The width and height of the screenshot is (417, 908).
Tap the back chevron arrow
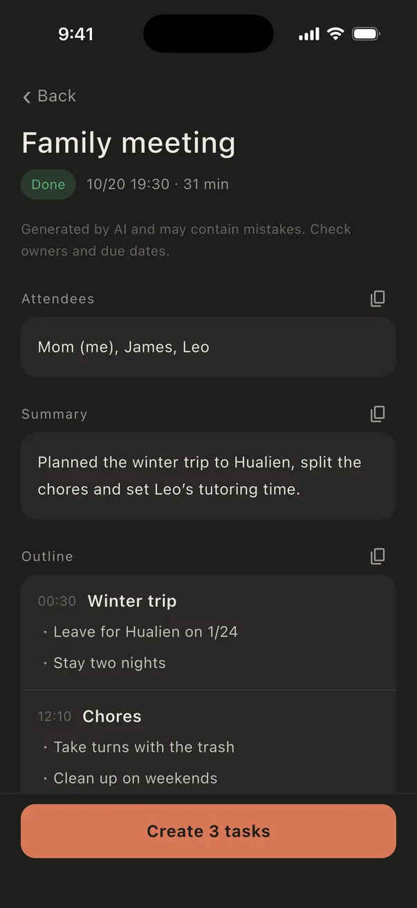pyautogui.click(x=27, y=97)
